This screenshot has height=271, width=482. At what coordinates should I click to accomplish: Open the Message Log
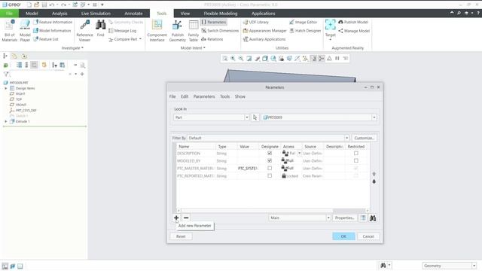[x=122, y=31]
